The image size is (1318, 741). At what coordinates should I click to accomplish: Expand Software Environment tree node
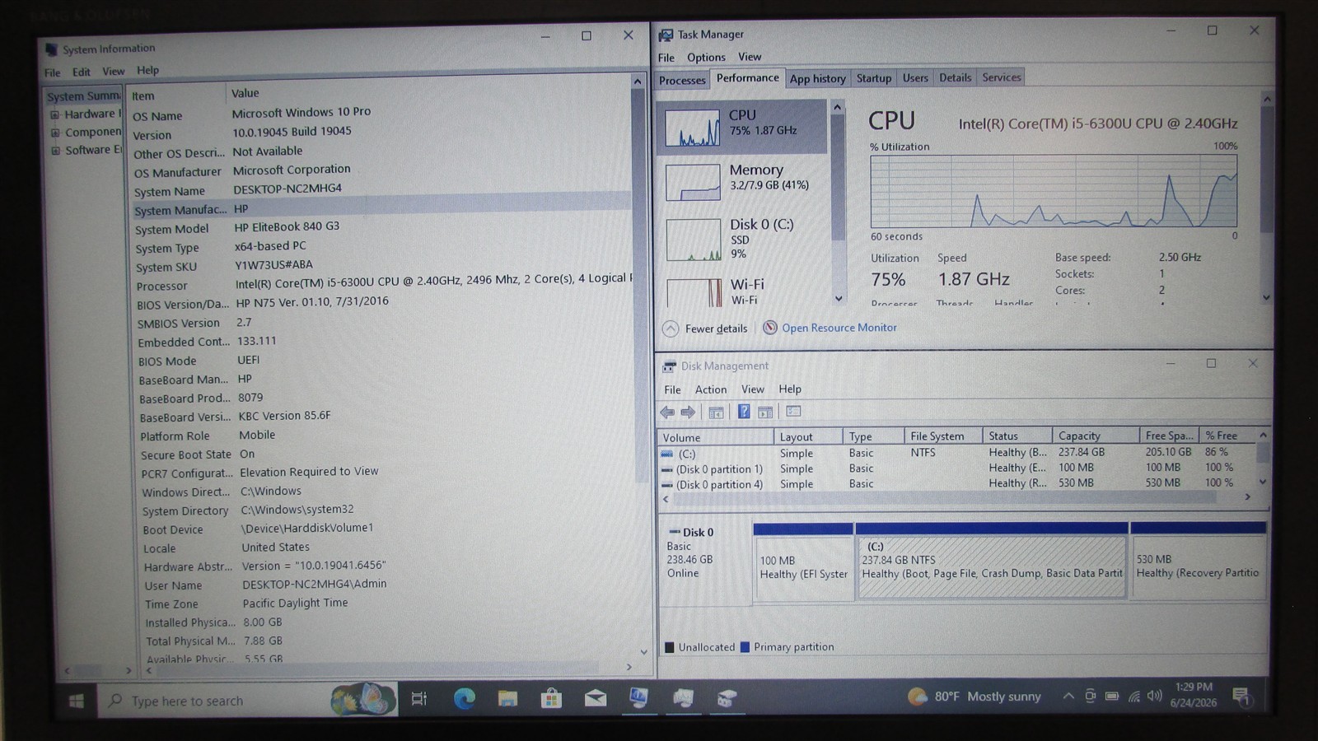point(55,151)
